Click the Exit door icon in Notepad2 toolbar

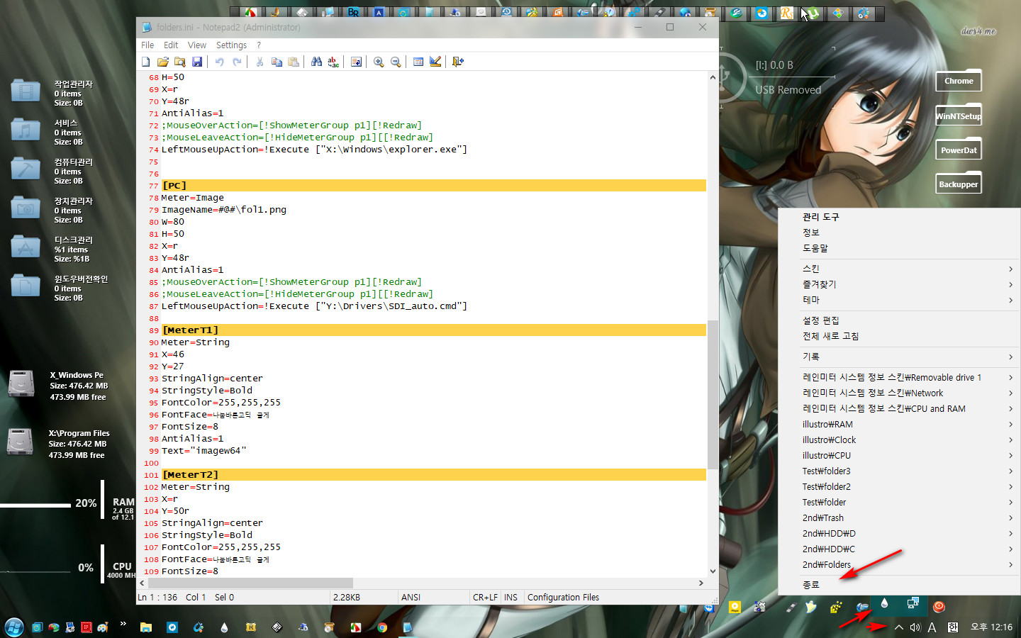point(458,62)
